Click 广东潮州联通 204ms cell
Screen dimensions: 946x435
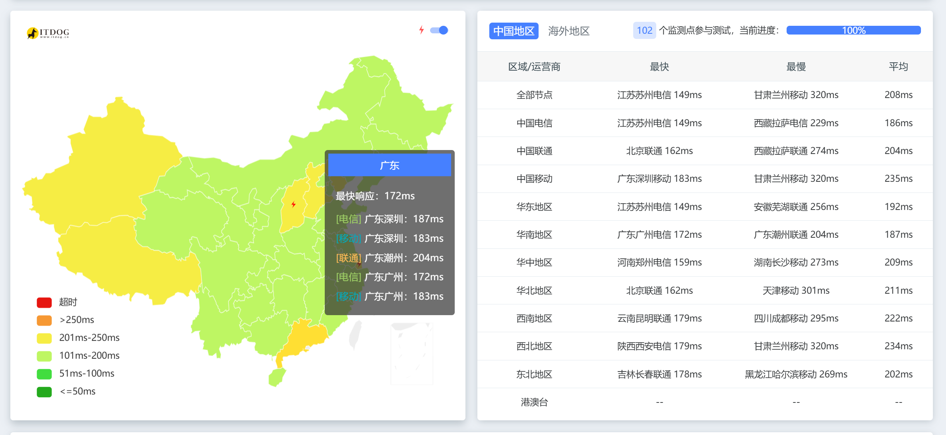pos(796,235)
